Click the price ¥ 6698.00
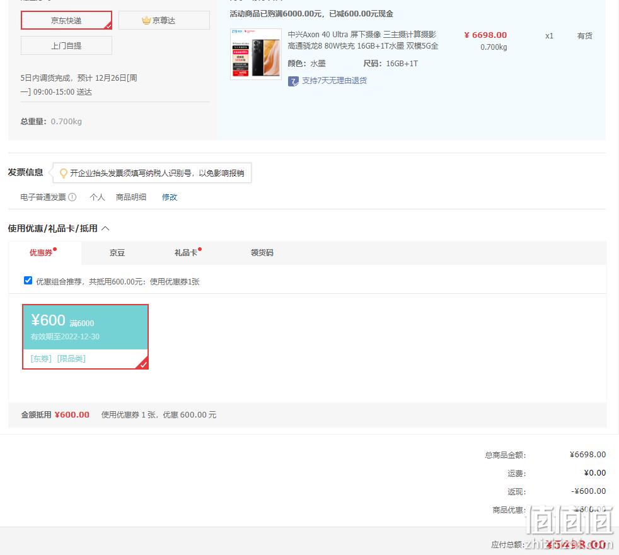The image size is (619, 555). [485, 35]
